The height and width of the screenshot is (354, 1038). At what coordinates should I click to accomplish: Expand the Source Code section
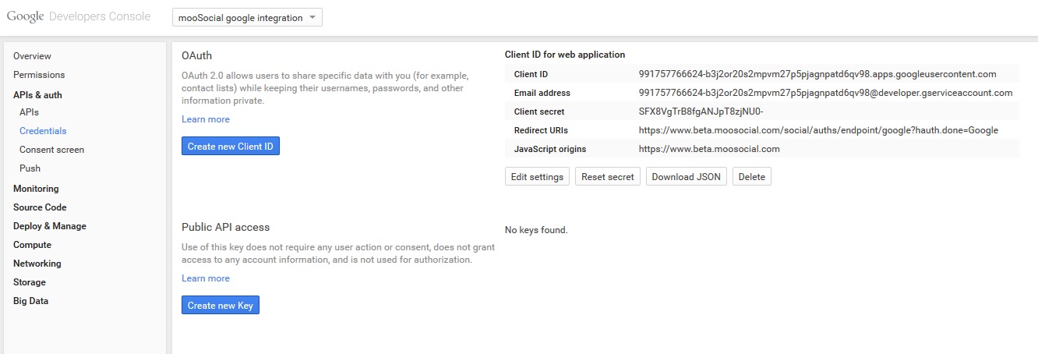point(40,207)
